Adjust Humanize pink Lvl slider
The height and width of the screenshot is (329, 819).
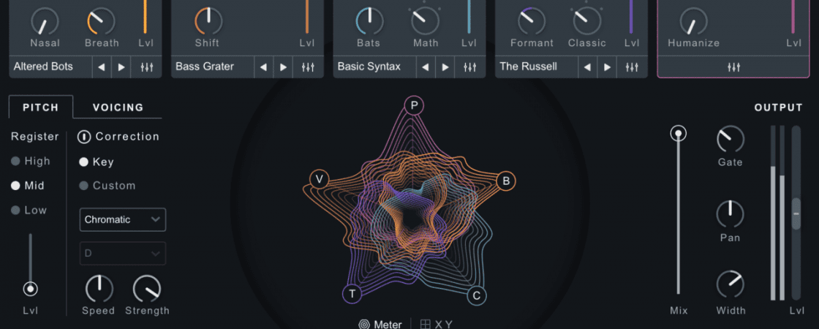pyautogui.click(x=793, y=17)
